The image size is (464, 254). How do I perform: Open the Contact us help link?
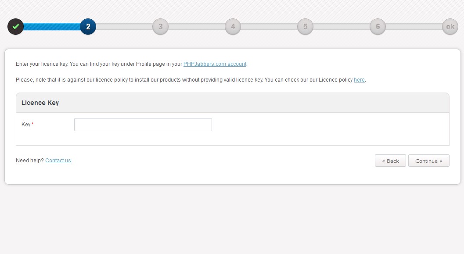tap(58, 161)
